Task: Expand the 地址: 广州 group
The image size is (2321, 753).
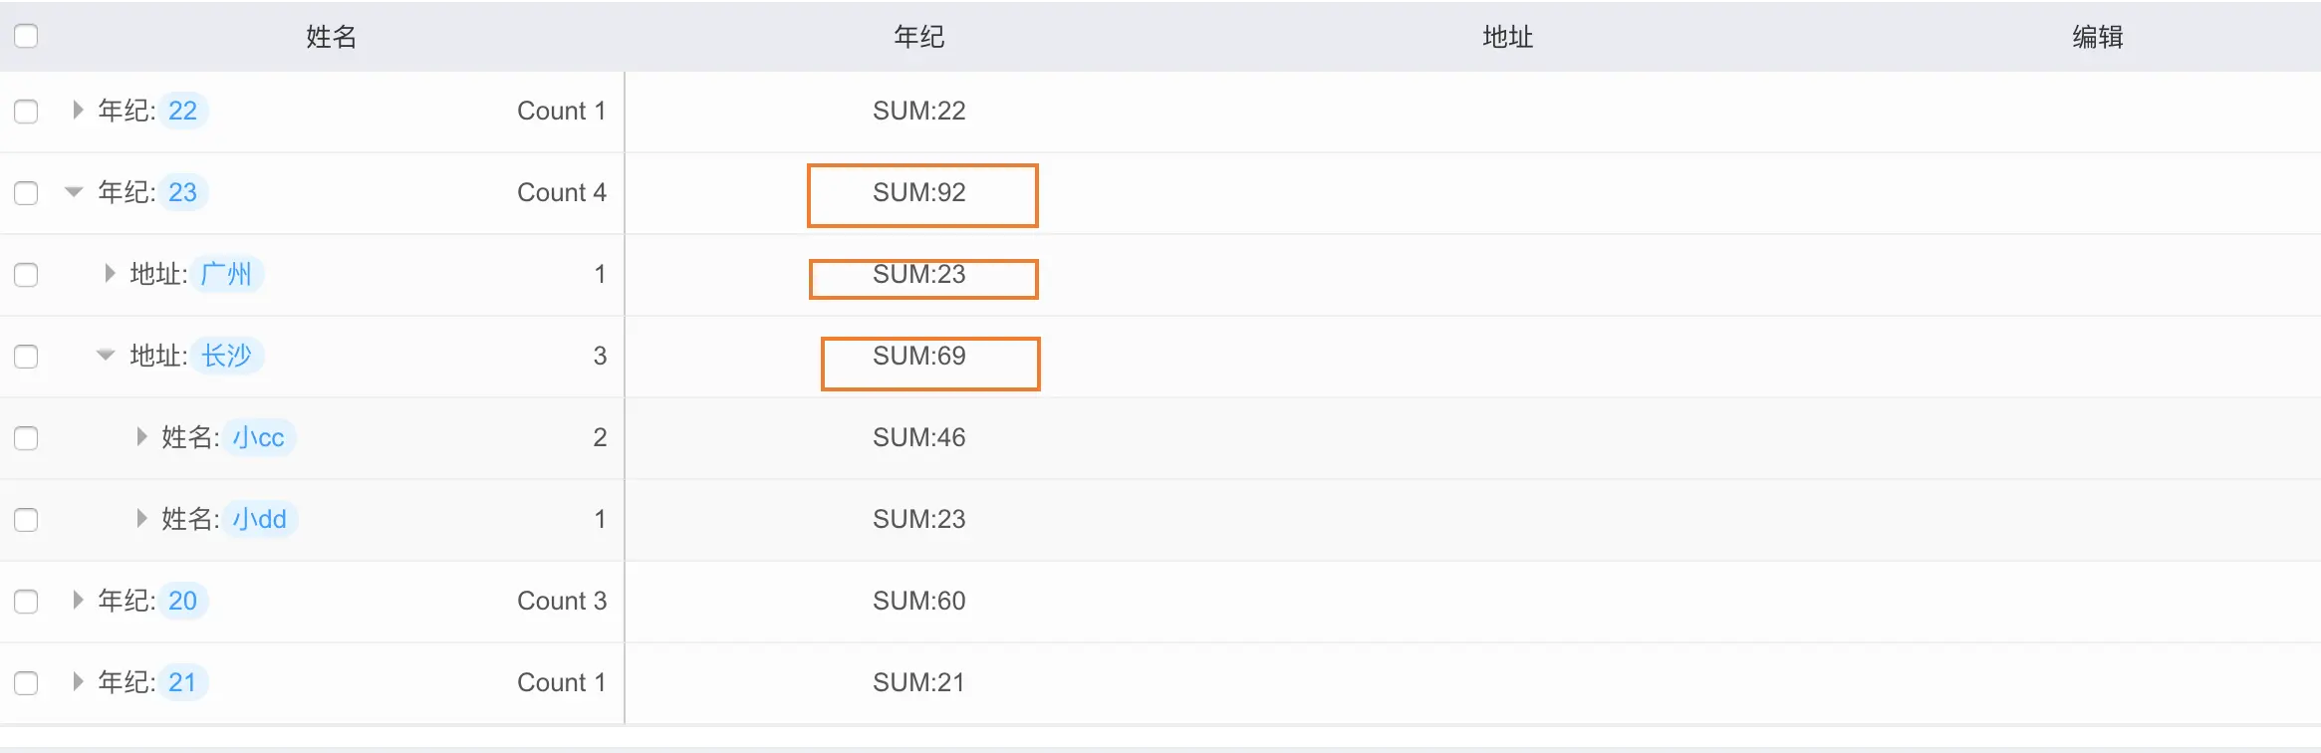Action: tap(109, 274)
